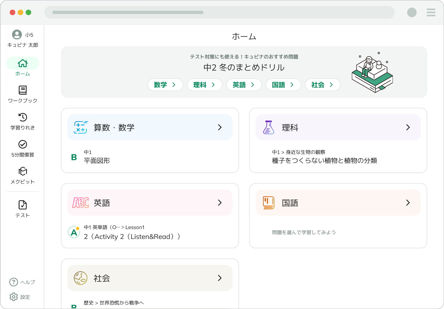Click the user profile avatar icon
This screenshot has width=444, height=309.
pyautogui.click(x=17, y=35)
